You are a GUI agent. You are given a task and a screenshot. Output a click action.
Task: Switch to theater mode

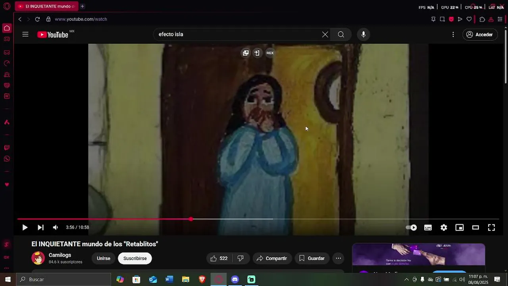(475, 228)
